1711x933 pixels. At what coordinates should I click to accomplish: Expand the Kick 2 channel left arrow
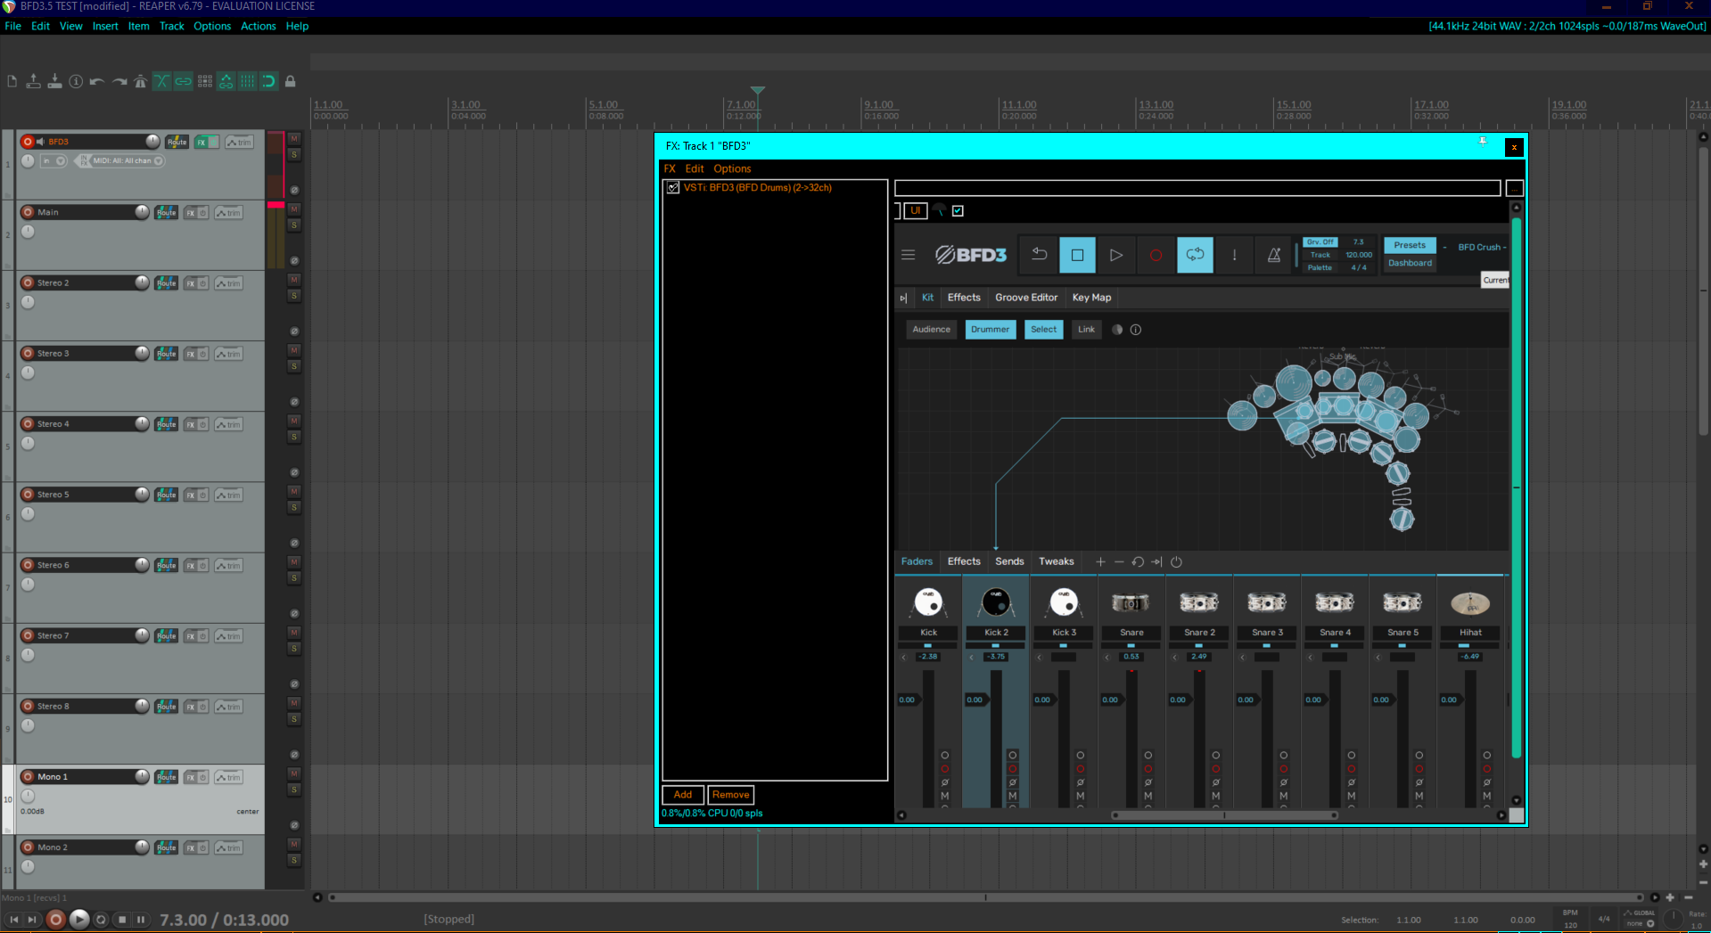coord(971,657)
